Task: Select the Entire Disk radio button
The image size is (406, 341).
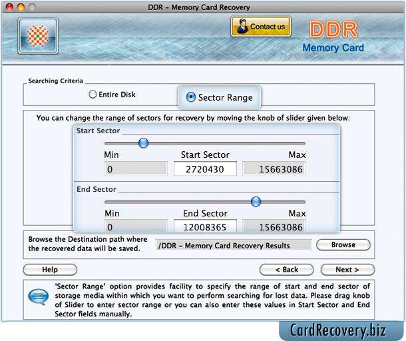Action: (x=93, y=95)
